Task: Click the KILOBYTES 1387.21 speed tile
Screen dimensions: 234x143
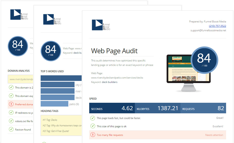Action: [x=158, y=108]
